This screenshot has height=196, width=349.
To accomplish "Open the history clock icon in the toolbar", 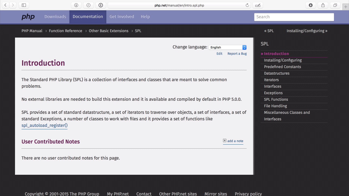I will click(x=88, y=5).
